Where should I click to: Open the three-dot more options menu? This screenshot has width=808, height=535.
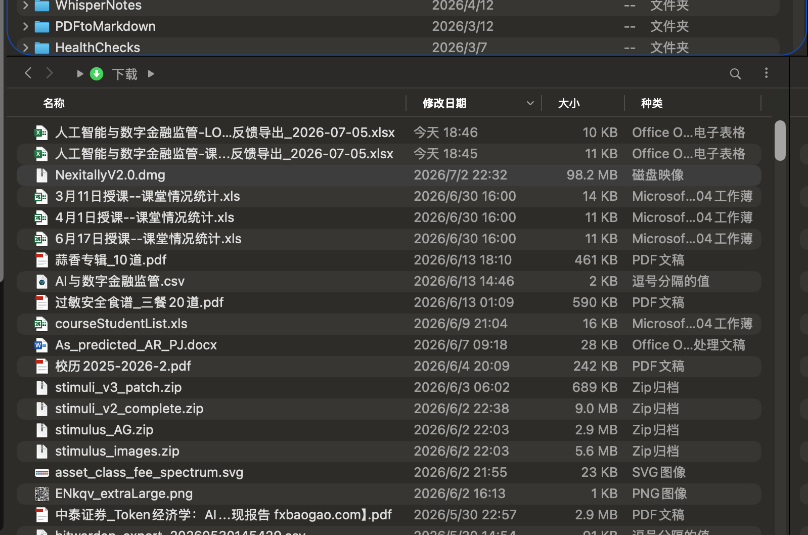766,73
